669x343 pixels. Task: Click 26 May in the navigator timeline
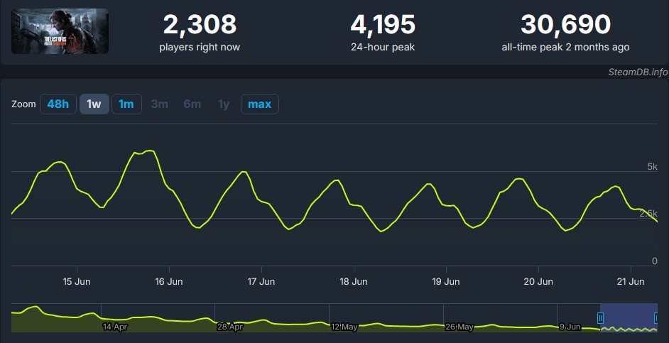click(x=459, y=327)
